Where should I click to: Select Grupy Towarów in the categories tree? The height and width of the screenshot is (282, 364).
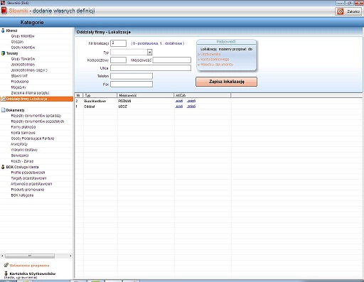tap(23, 59)
